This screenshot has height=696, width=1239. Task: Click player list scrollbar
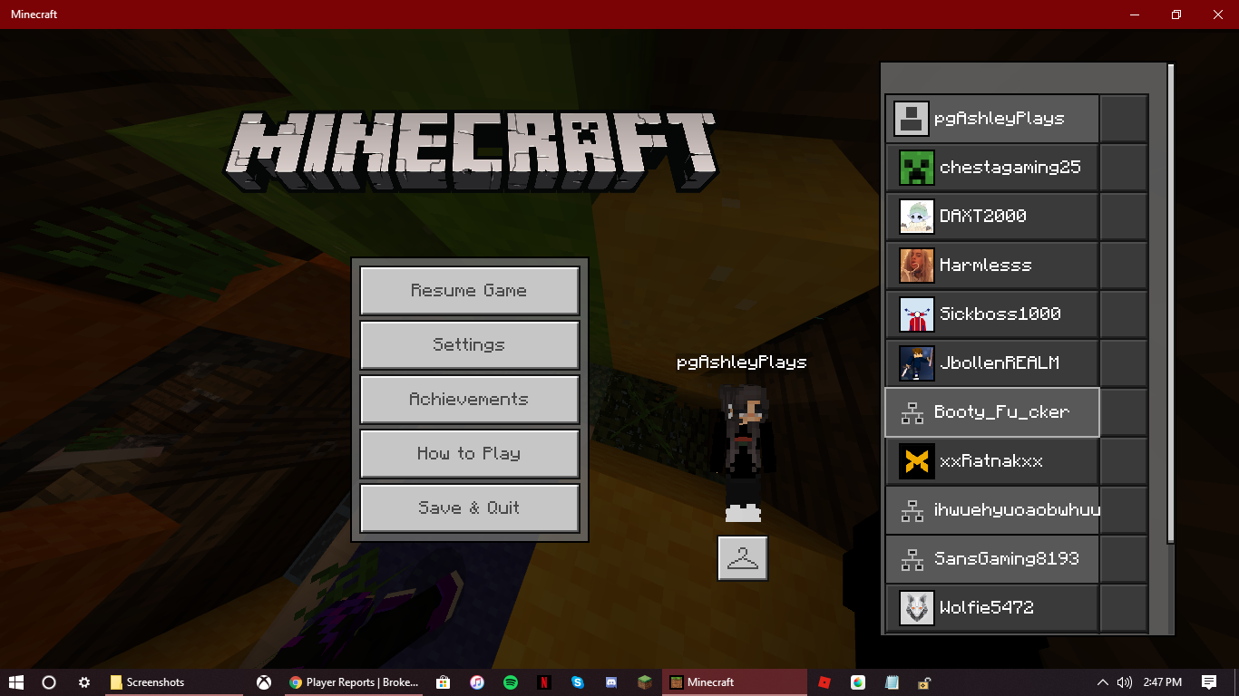(x=1170, y=304)
